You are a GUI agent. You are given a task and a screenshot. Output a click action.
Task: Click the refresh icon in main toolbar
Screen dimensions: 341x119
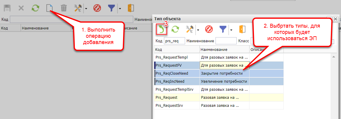pos(35,8)
